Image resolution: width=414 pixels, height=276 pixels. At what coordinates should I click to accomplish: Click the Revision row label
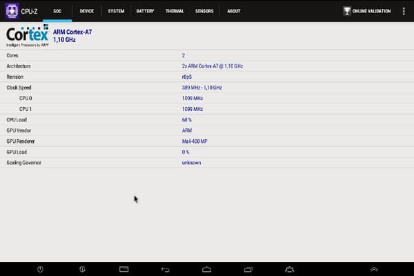[x=14, y=77]
